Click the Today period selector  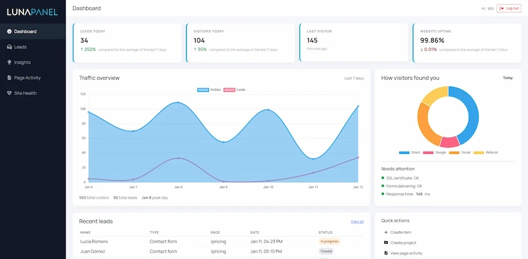[507, 78]
